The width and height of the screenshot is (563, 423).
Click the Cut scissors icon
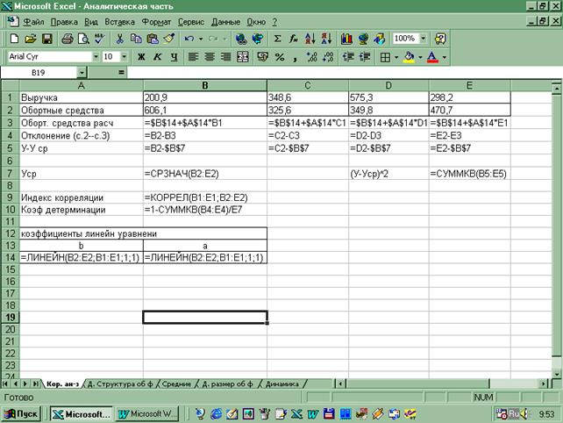pyautogui.click(x=120, y=39)
